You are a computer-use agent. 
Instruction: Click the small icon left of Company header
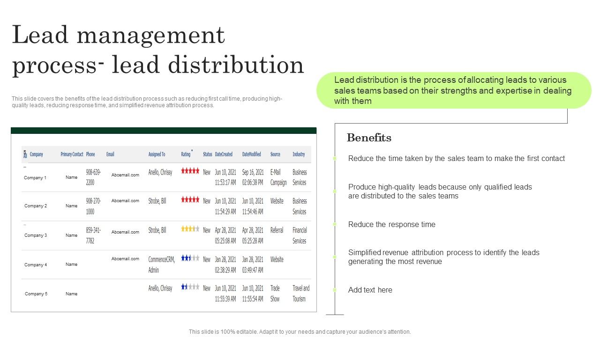point(25,154)
